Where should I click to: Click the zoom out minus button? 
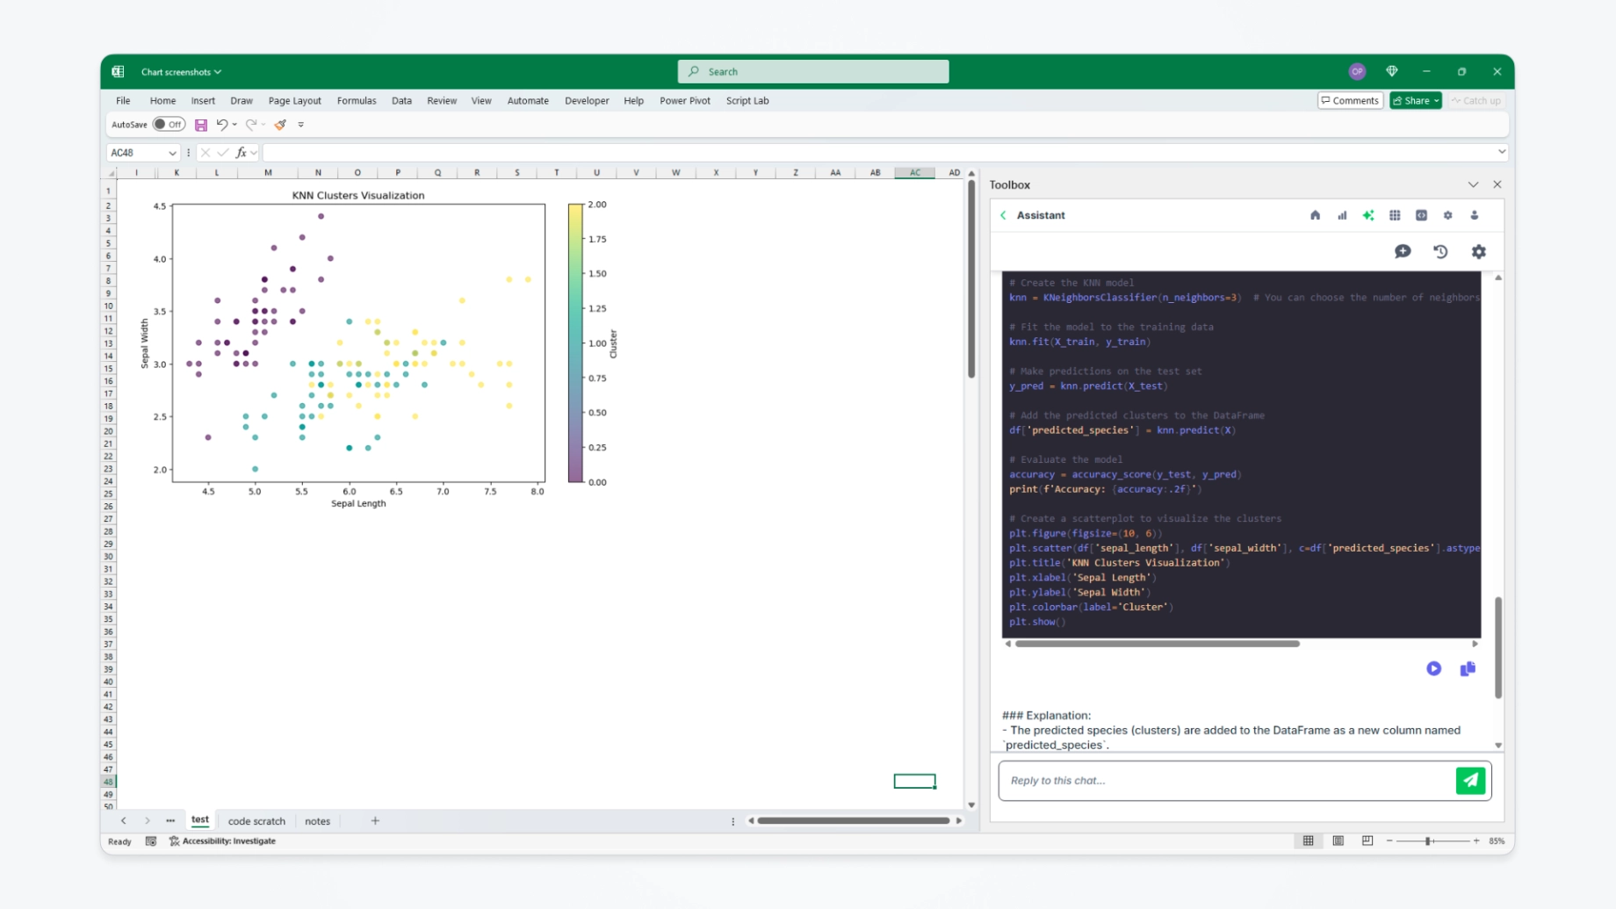[1389, 841]
